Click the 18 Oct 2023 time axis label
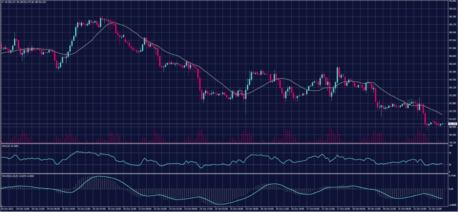Viewport: 458px width, 212px height. (x=7, y=208)
